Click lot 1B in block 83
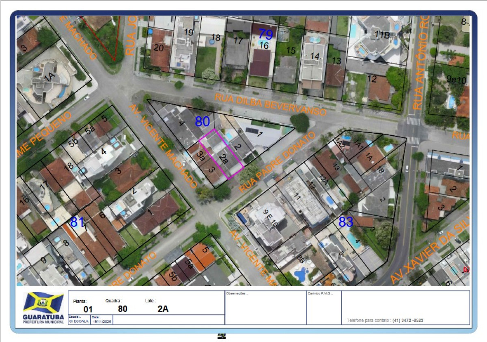The width and height of the screenshot is (487, 342). coord(380,170)
